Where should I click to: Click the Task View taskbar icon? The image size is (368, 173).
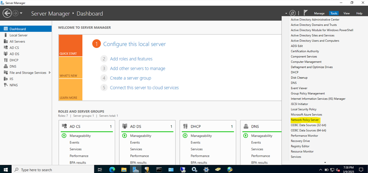(100, 170)
